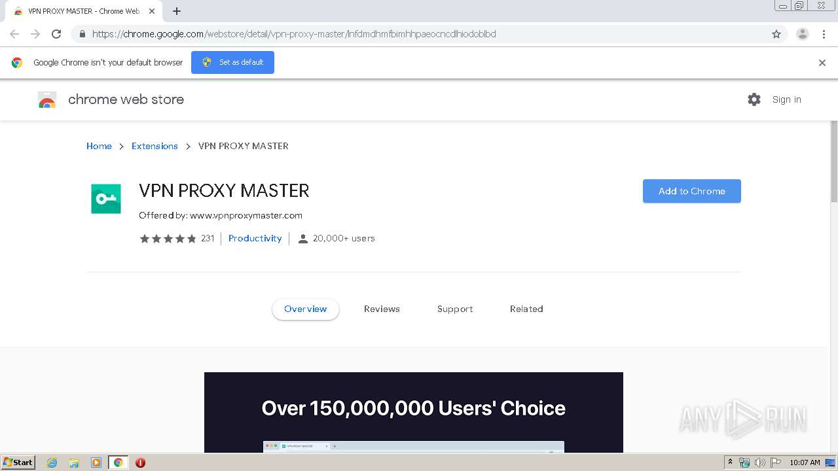Reload the page with refresh icon
The image size is (838, 471).
point(56,34)
